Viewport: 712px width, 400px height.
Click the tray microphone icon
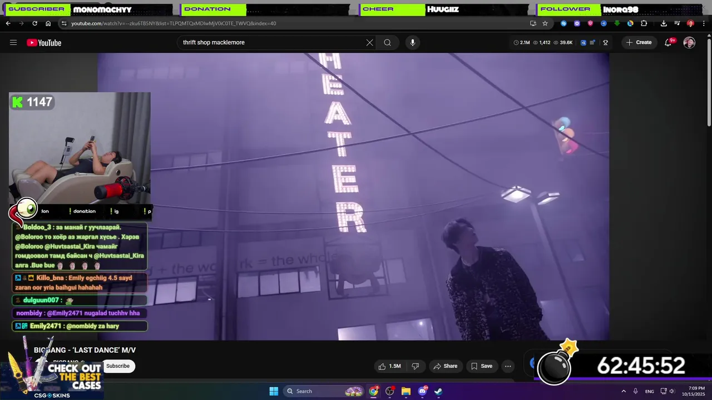click(636, 391)
